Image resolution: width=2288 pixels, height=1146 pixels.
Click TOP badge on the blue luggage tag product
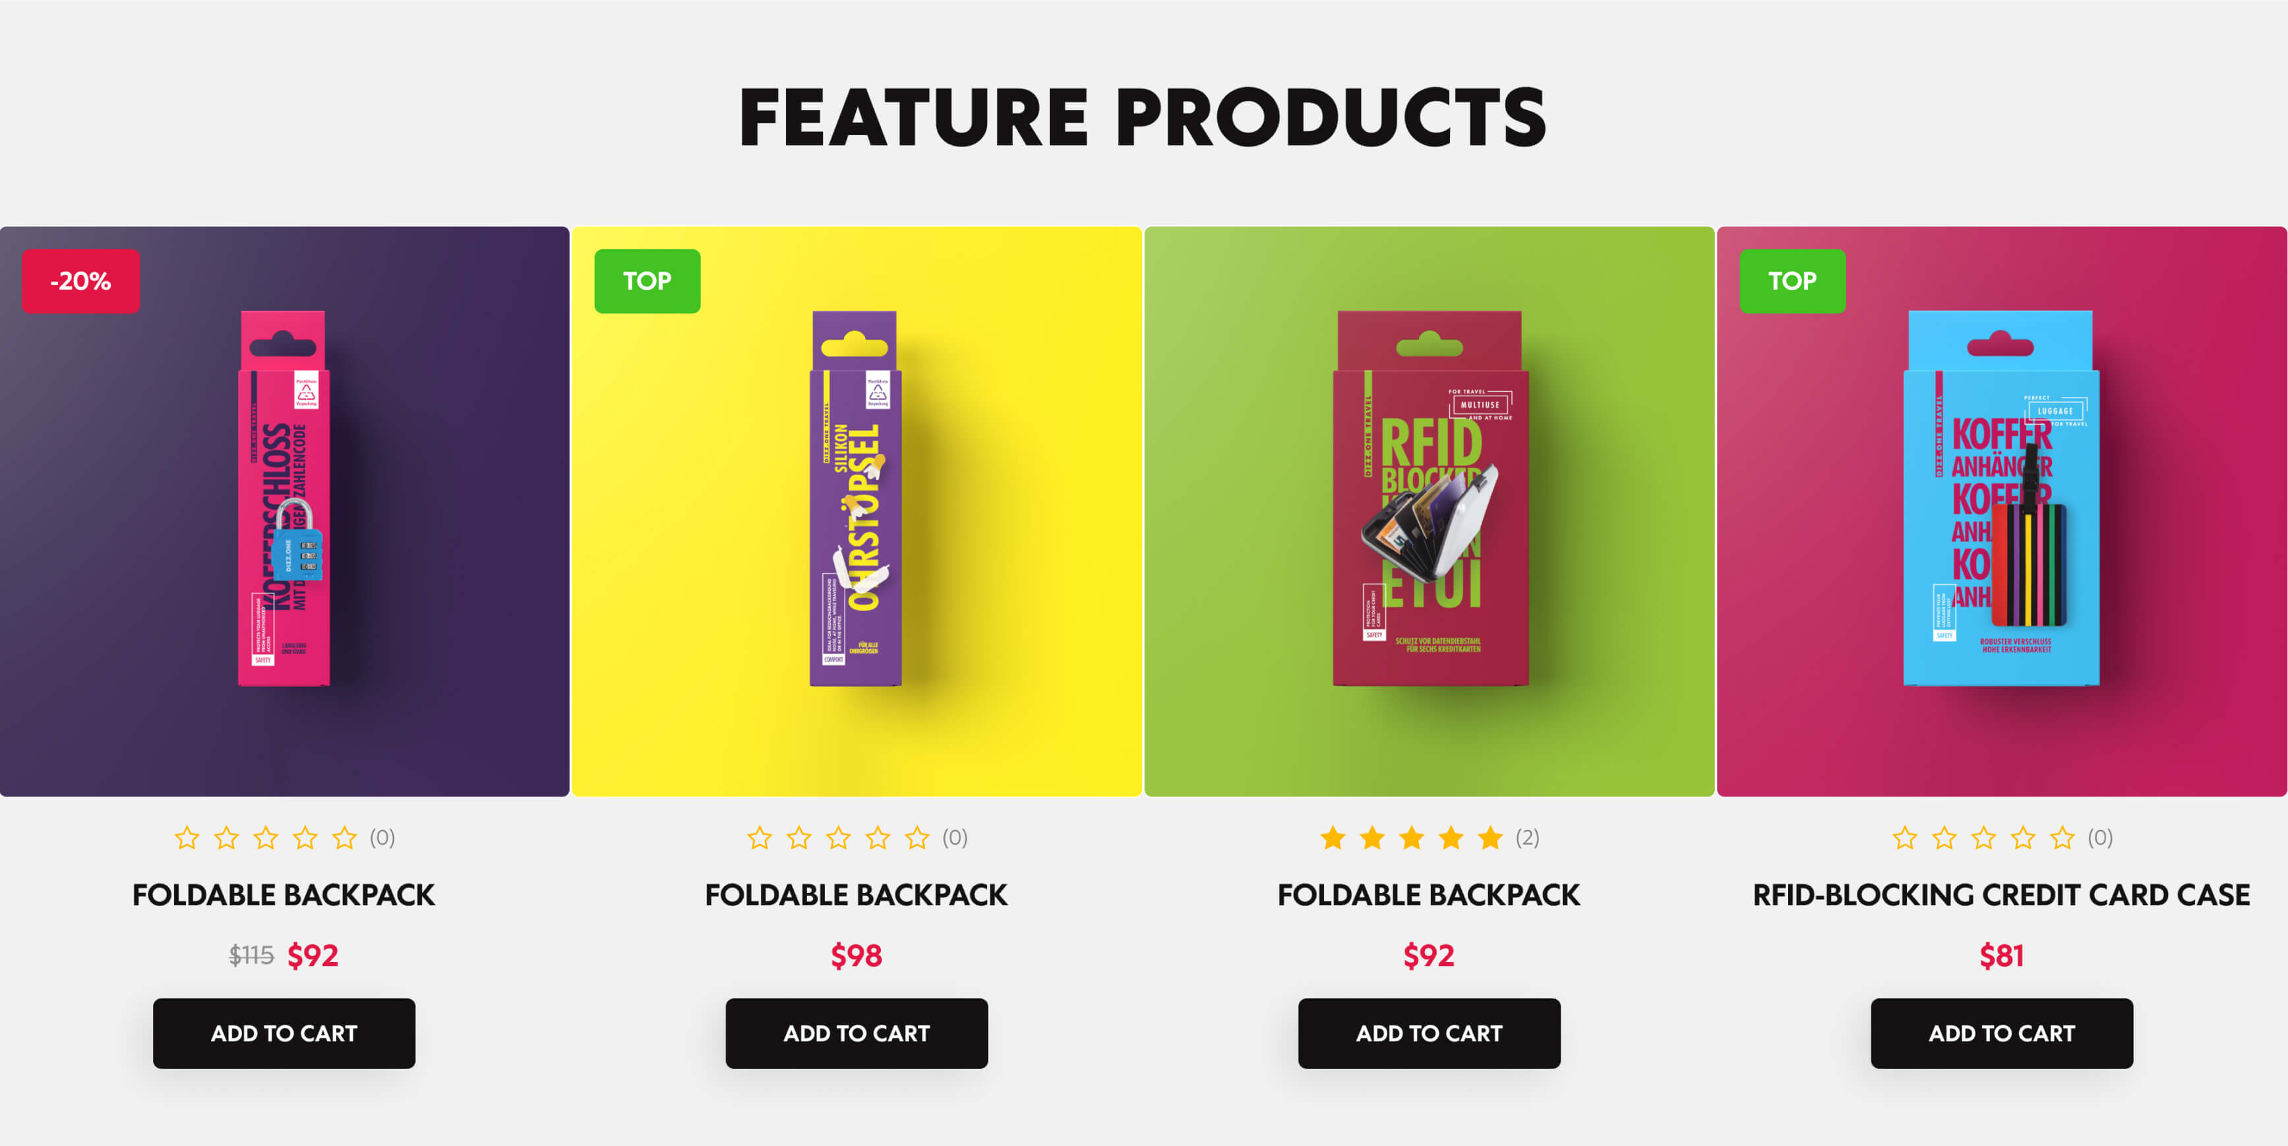pos(1791,281)
